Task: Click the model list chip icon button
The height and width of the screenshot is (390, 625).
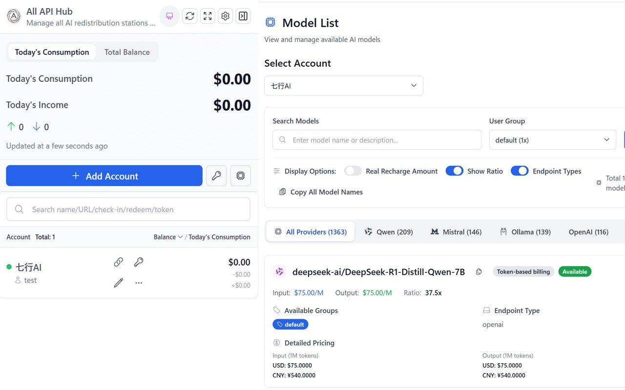Action: point(240,175)
